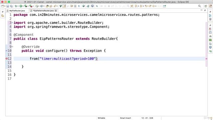Screen dimensions: 213x120
Task: Click the New file toolbar icon
Action: point(3,6)
